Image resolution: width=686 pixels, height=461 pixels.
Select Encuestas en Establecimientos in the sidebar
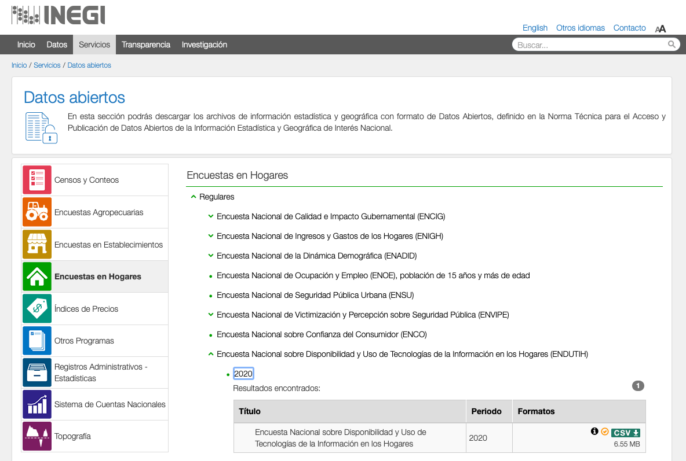108,245
